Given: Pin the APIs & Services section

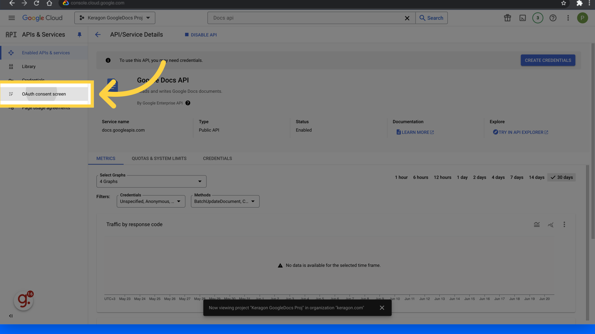Looking at the screenshot, I should [79, 35].
